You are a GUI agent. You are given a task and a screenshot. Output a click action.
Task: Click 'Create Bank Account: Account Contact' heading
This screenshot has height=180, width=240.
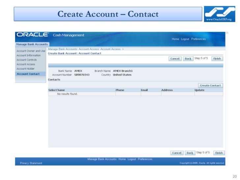pyautogui.click(x=75, y=53)
